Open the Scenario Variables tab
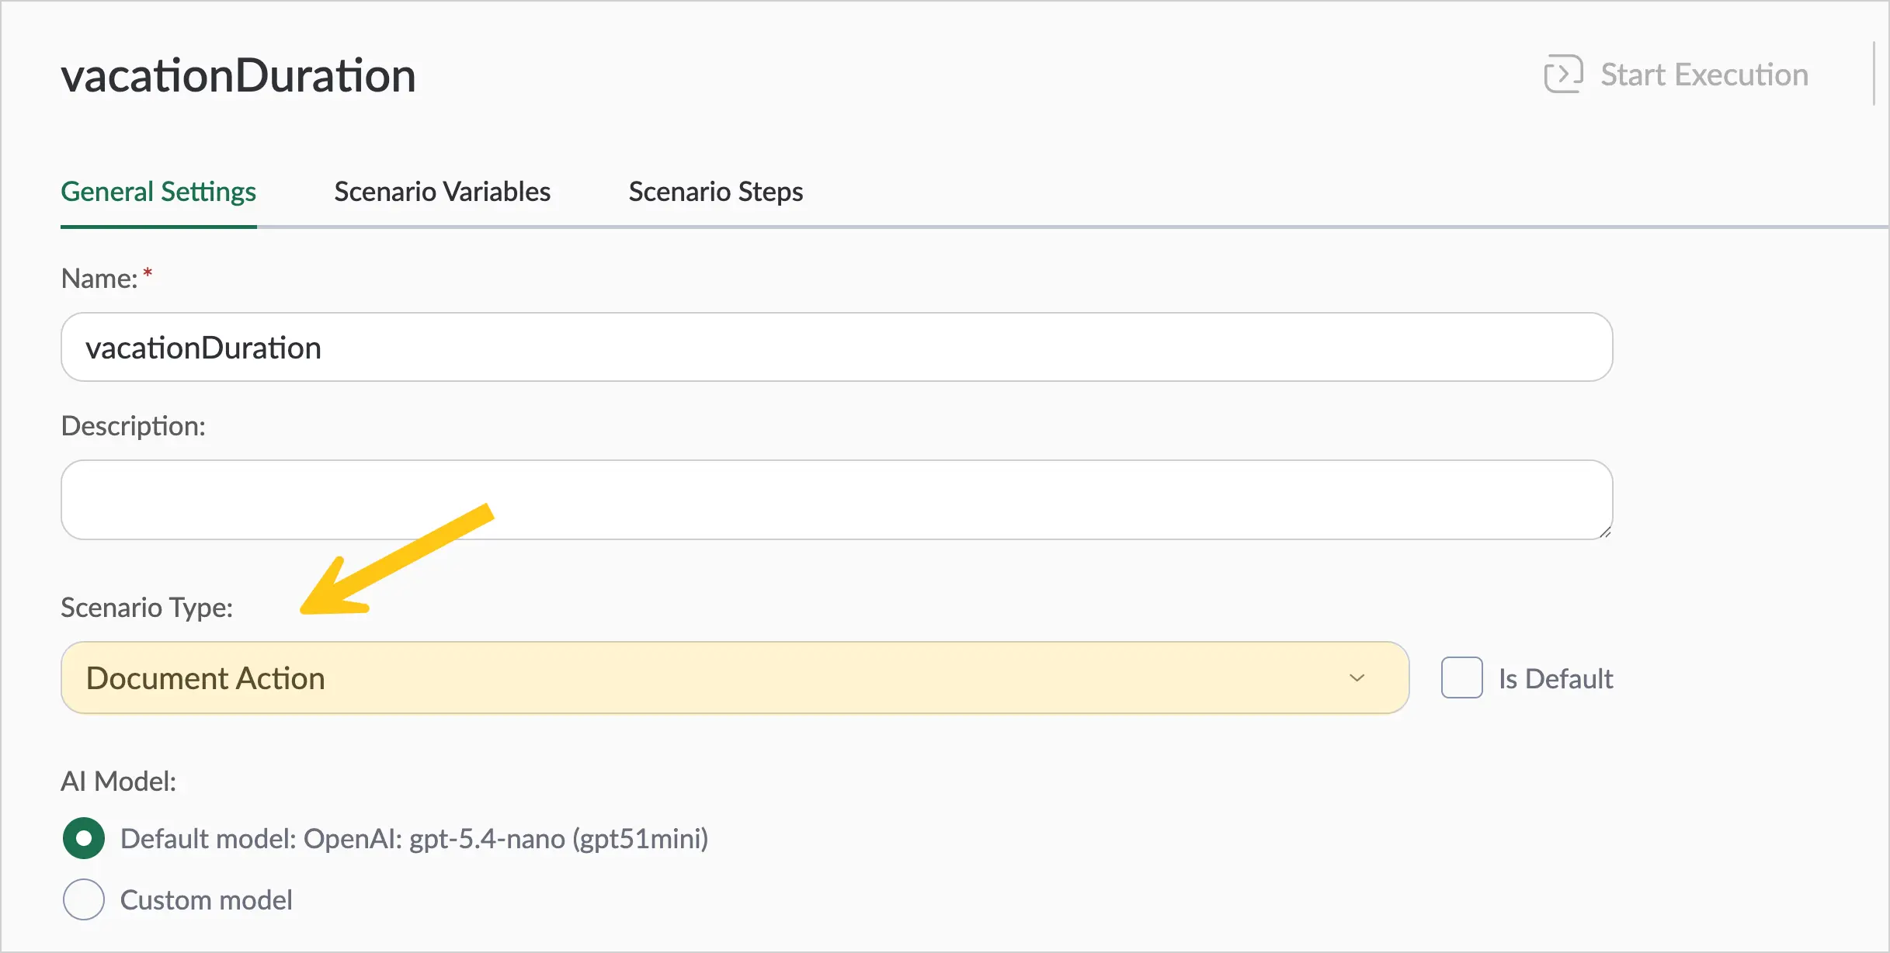1890x953 pixels. pyautogui.click(x=443, y=192)
